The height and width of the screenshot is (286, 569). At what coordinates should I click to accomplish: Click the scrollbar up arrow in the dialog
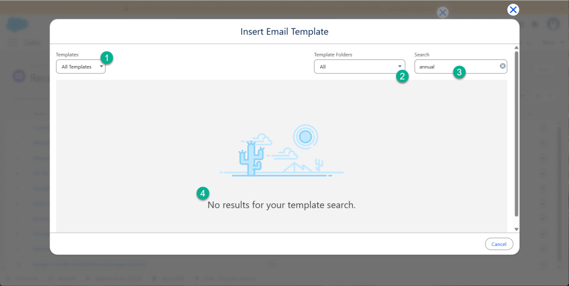516,48
